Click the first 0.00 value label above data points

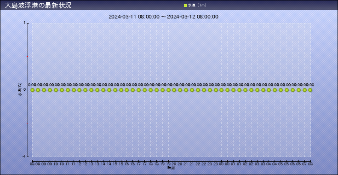click(32, 85)
